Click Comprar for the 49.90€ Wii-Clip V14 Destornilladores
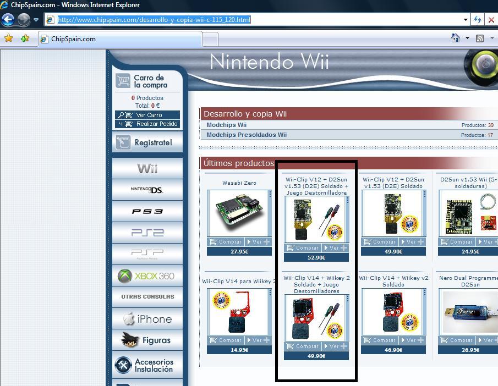498x386 pixels. click(303, 346)
